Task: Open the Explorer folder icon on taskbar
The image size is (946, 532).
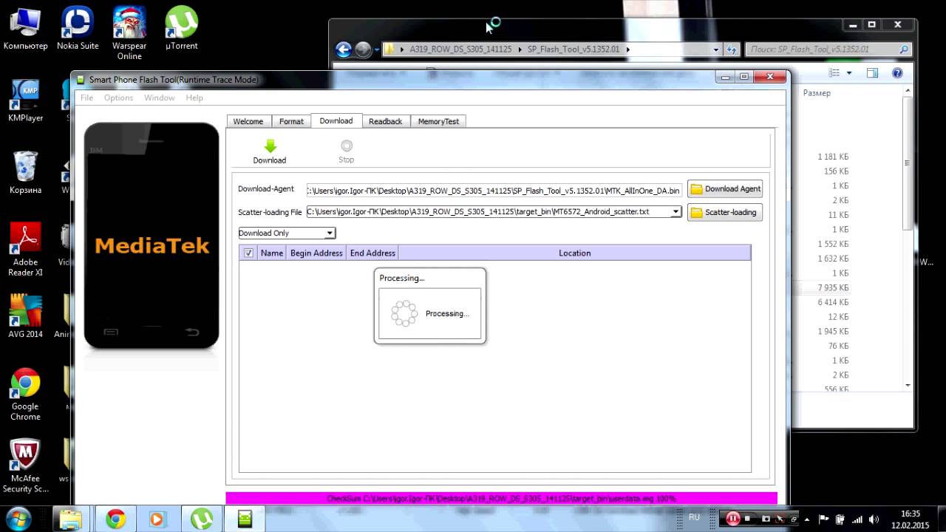Action: click(70, 519)
